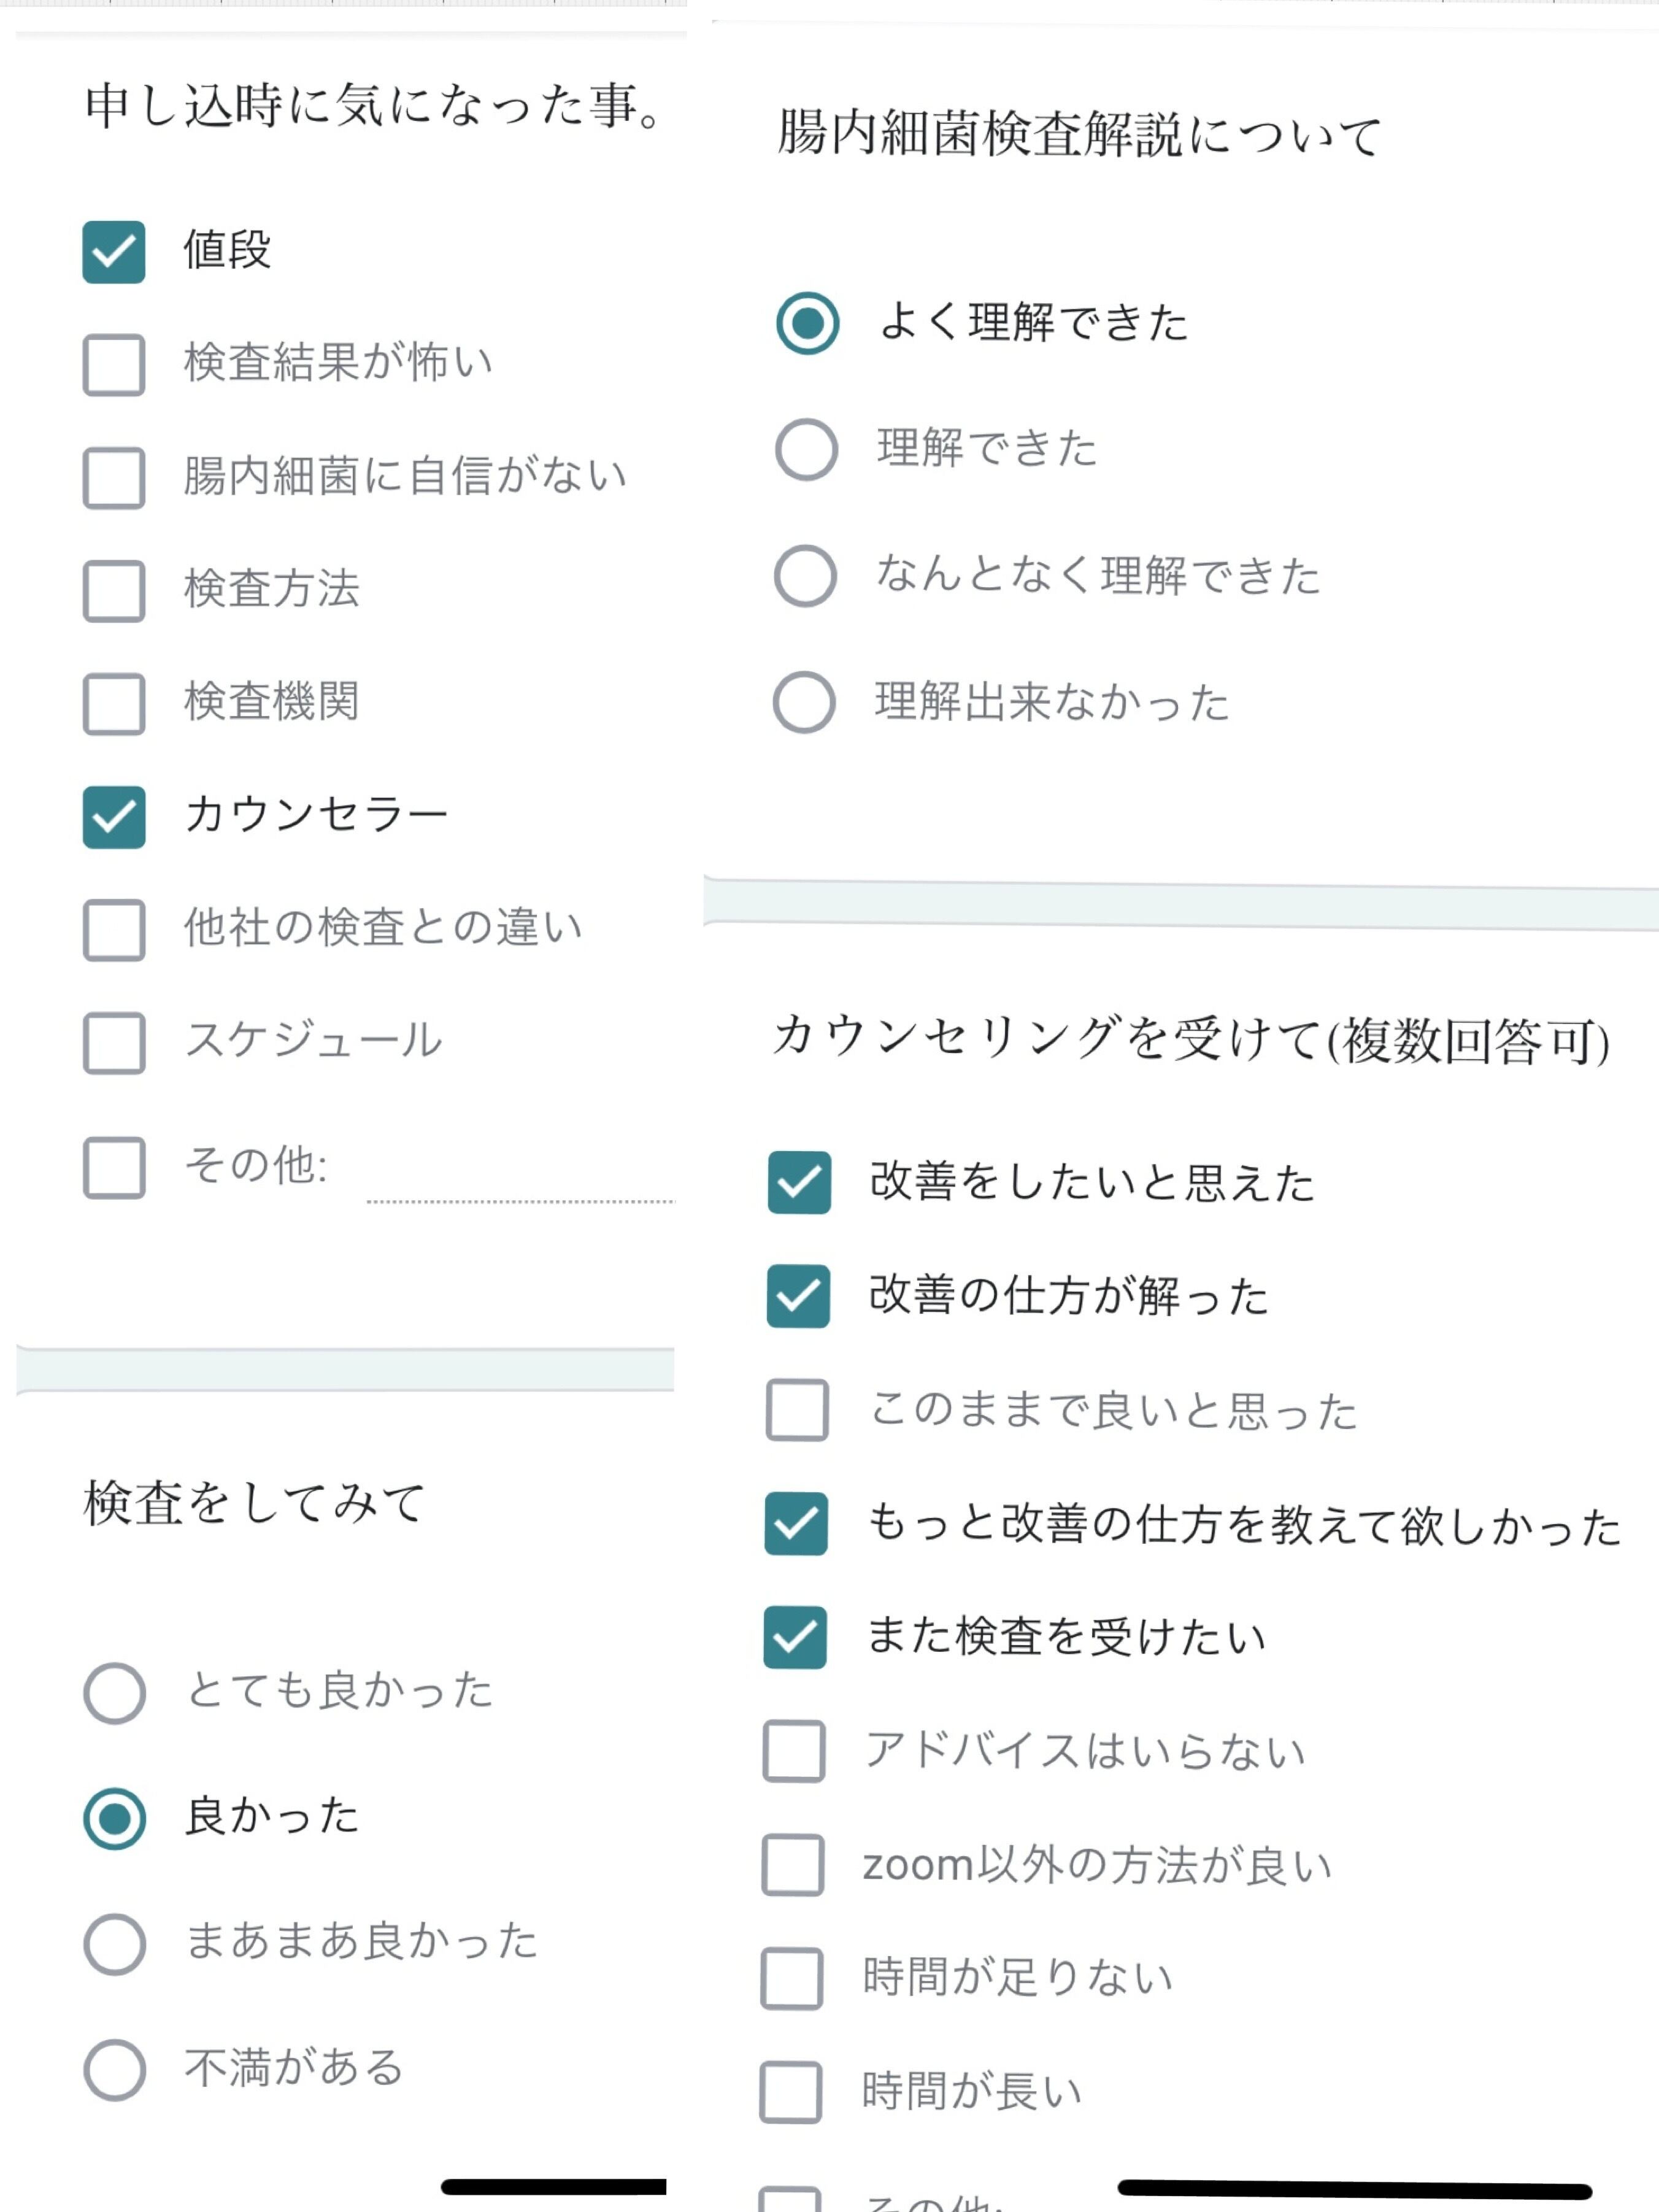Uncheck the カウンセラー checkbox

coord(113,817)
